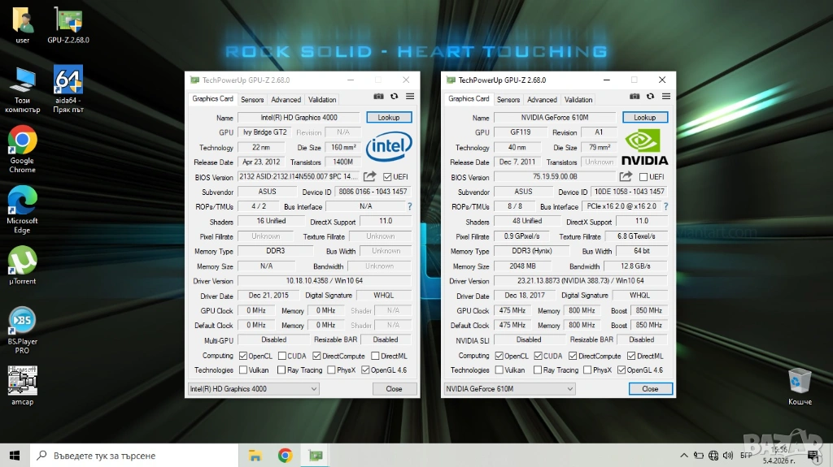The width and height of the screenshot is (833, 467).
Task: Toggle the CUDA checkbox in the Intel window
Action: pos(281,356)
